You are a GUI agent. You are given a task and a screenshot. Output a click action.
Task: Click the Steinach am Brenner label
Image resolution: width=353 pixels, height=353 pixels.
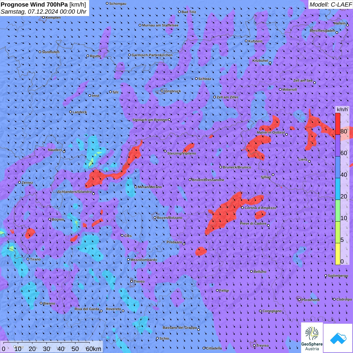(x=150, y=120)
